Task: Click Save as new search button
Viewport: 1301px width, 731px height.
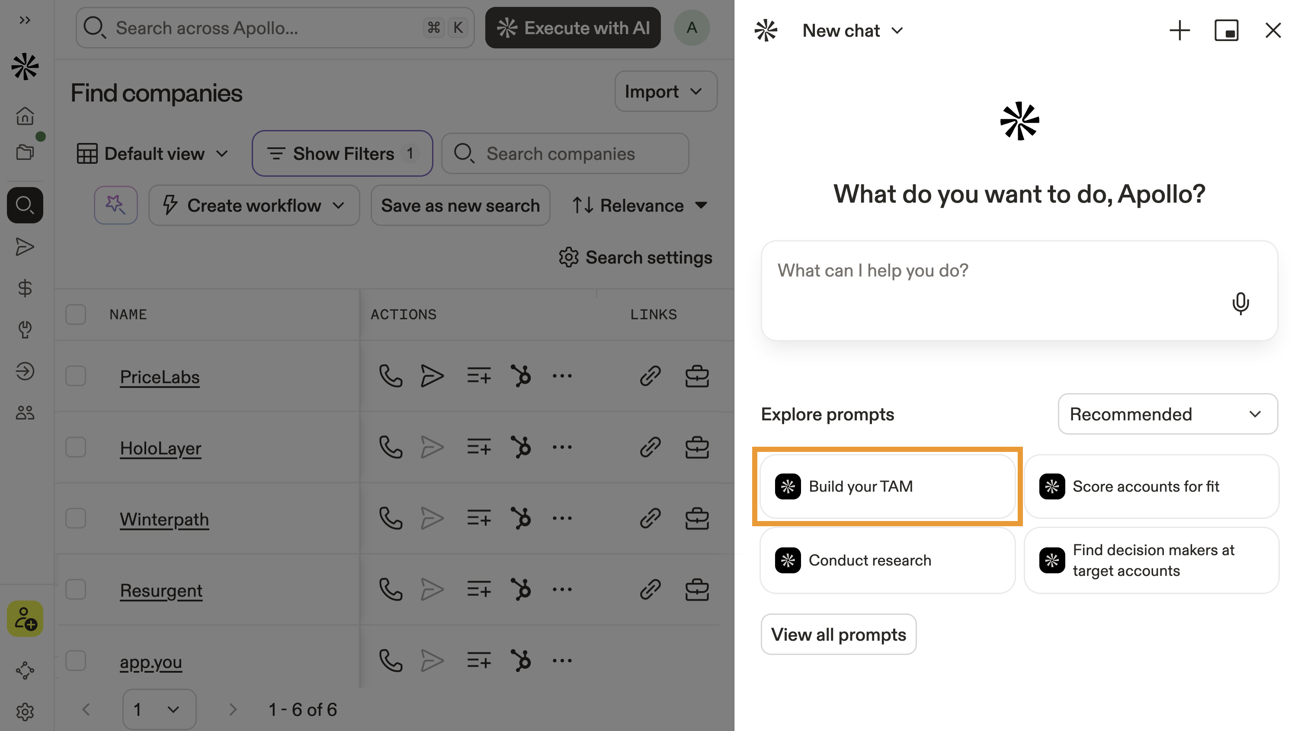Action: (x=460, y=205)
